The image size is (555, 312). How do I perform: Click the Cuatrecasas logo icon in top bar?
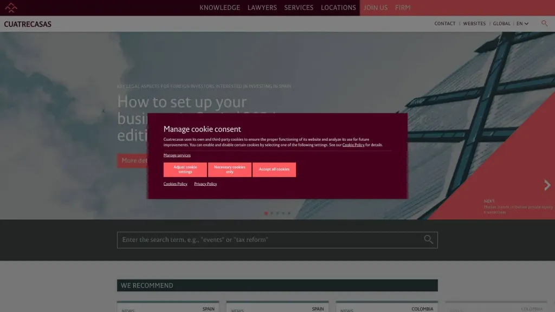pos(11,8)
